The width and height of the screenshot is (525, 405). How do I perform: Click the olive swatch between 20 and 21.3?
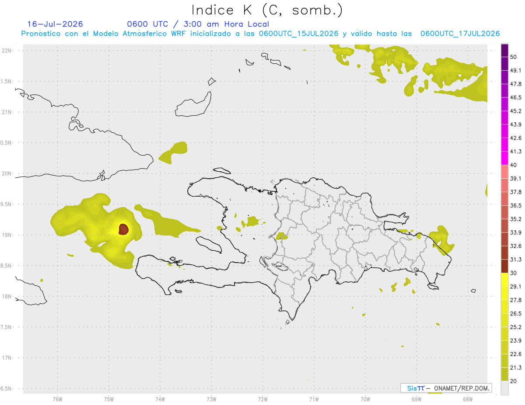504,374
